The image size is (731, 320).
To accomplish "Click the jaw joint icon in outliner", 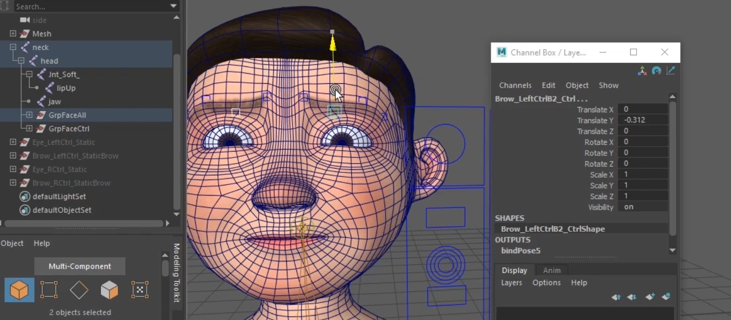I will tap(41, 102).
